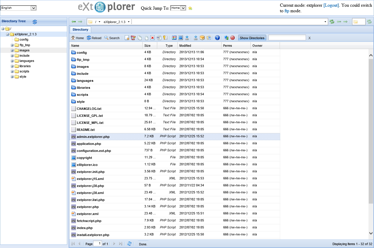
Task: Sort by the Type column header
Action: 167,46
